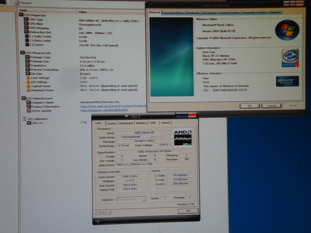Open the Computer Name tab in System Properties

coord(173,13)
